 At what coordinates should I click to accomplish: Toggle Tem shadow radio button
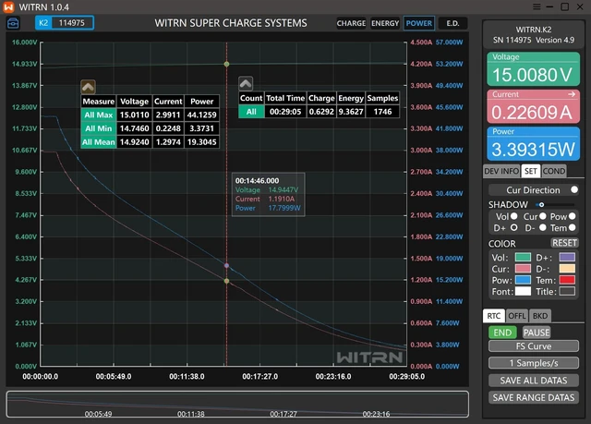[573, 227]
